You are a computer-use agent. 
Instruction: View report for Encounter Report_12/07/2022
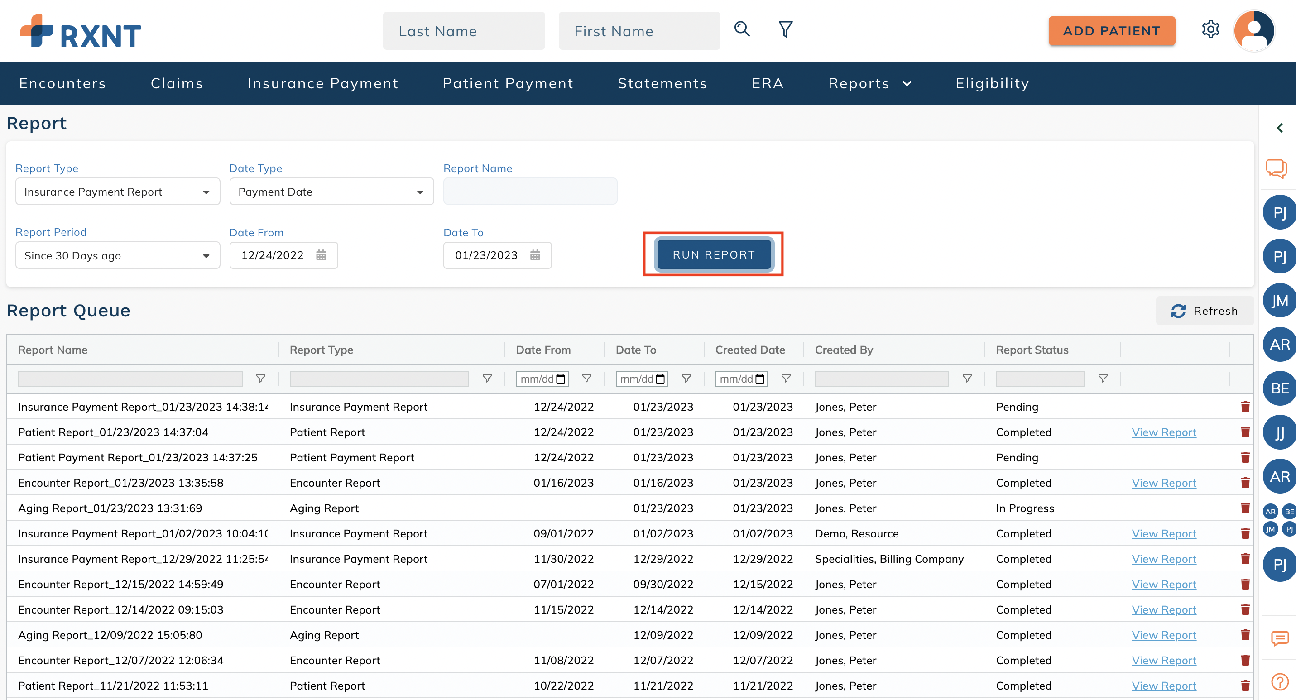(x=1164, y=660)
